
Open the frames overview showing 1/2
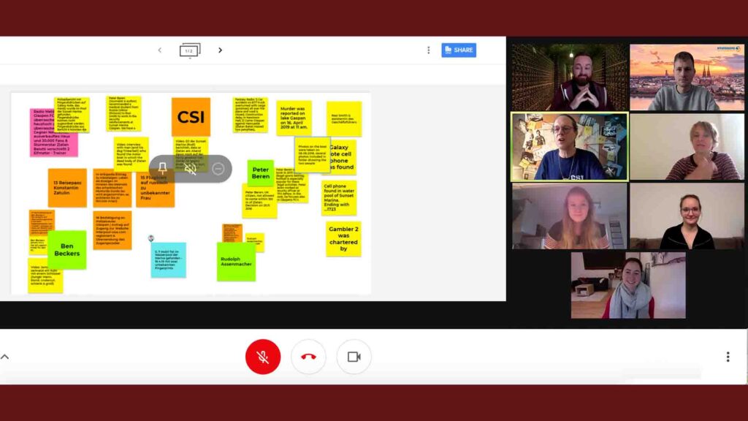pyautogui.click(x=190, y=50)
